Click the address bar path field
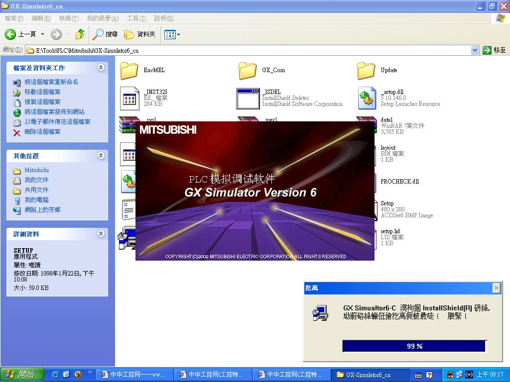This screenshot has height=382, width=510. pos(248,50)
